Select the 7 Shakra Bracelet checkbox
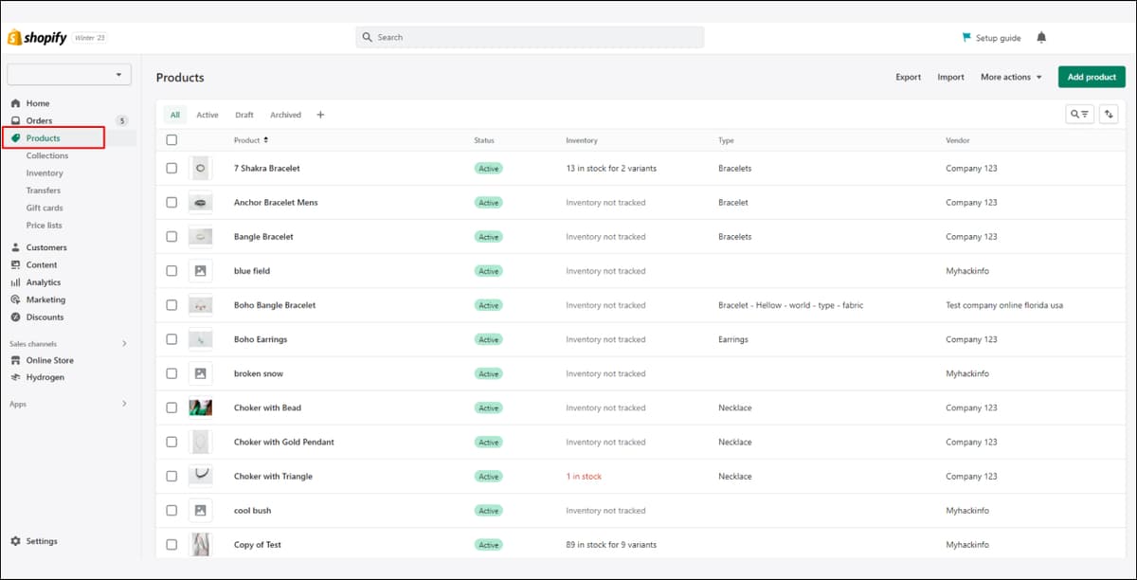This screenshot has width=1137, height=580. pos(171,168)
